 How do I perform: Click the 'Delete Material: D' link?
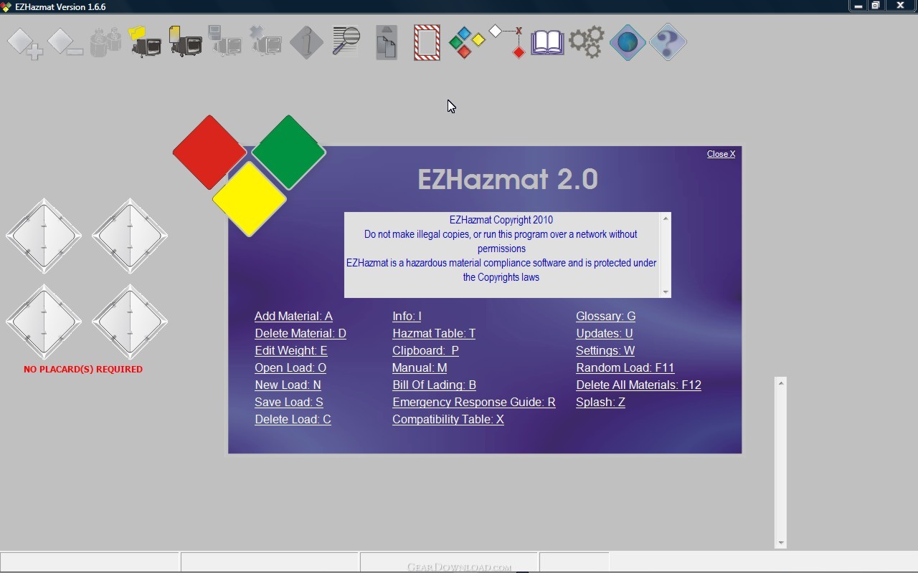301,333
